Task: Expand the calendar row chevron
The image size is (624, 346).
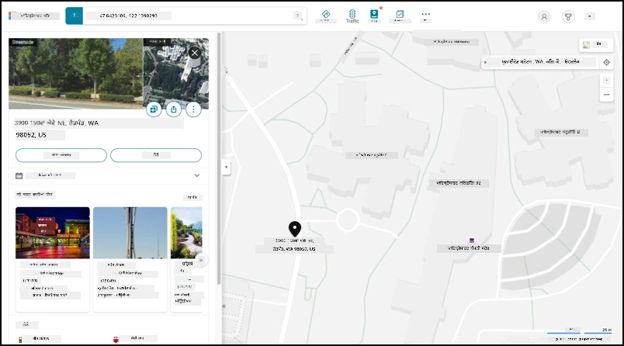Action: coord(196,175)
